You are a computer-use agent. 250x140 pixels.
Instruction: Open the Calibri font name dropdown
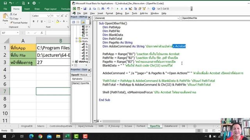pyautogui.click(x=48, y=16)
